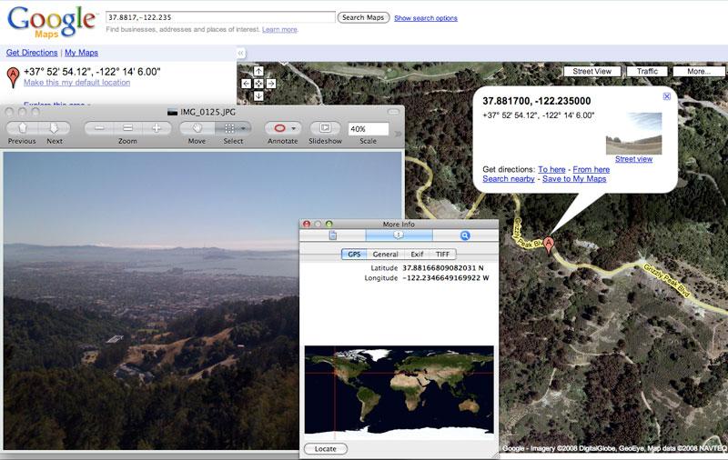
Task: Click the Scale field showing 40%
Action: [x=368, y=129]
